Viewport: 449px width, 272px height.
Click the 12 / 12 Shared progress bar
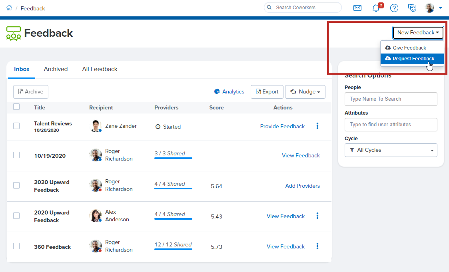tap(173, 249)
